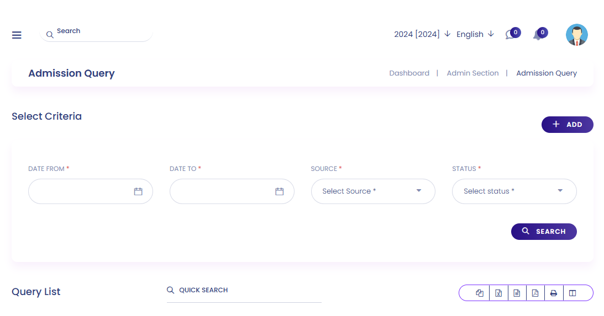Focus the Quick Search field

pos(249,290)
